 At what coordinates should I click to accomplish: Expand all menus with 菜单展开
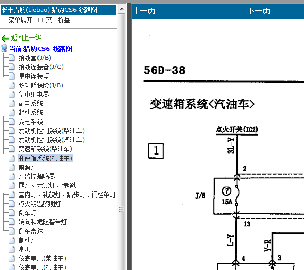coord(20,20)
